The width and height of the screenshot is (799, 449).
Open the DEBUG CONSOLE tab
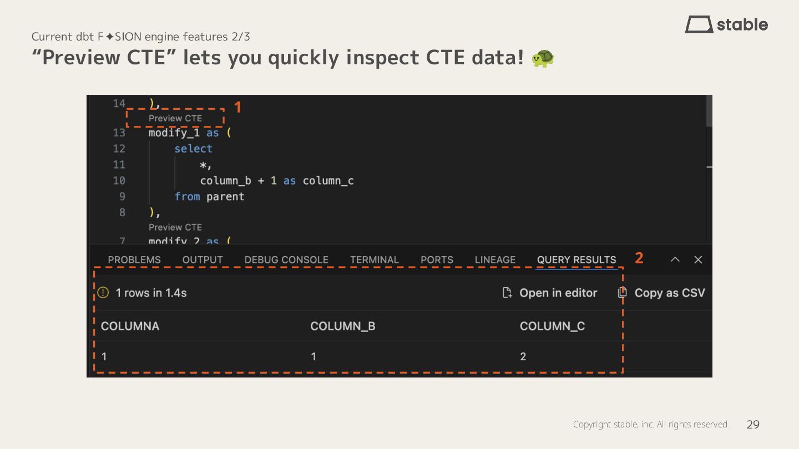[x=286, y=260]
